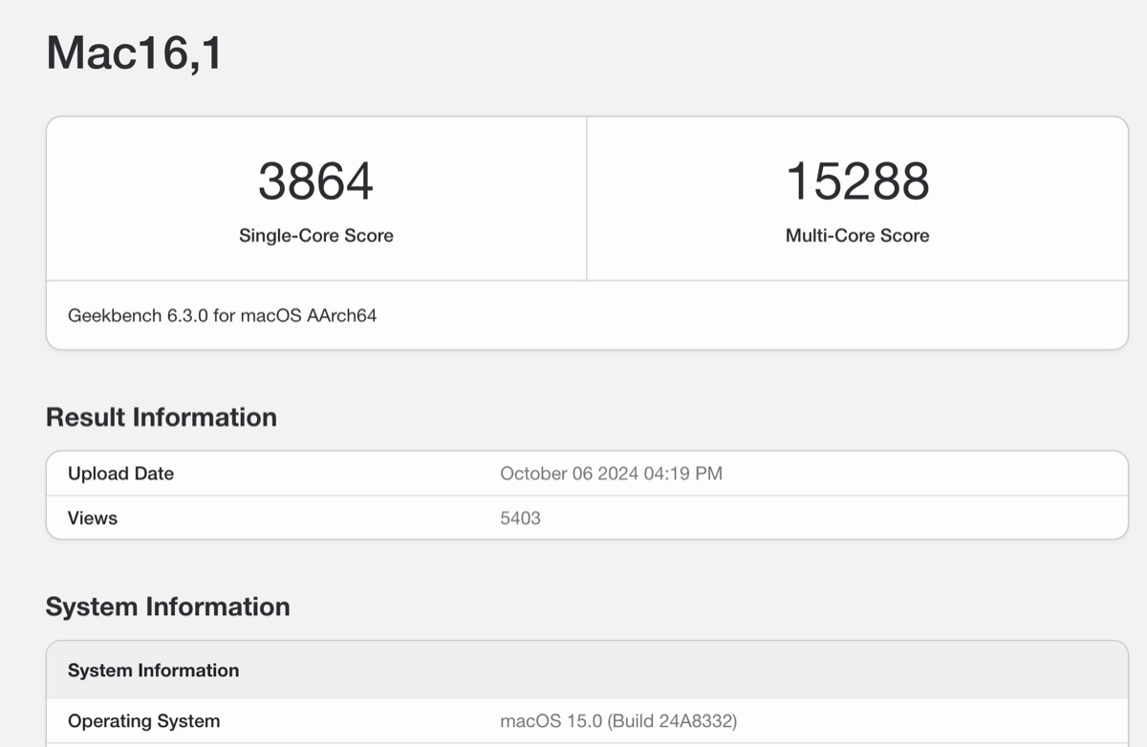Image resolution: width=1147 pixels, height=747 pixels.
Task: Click the vertical divider between the two scores
Action: pyautogui.click(x=586, y=199)
